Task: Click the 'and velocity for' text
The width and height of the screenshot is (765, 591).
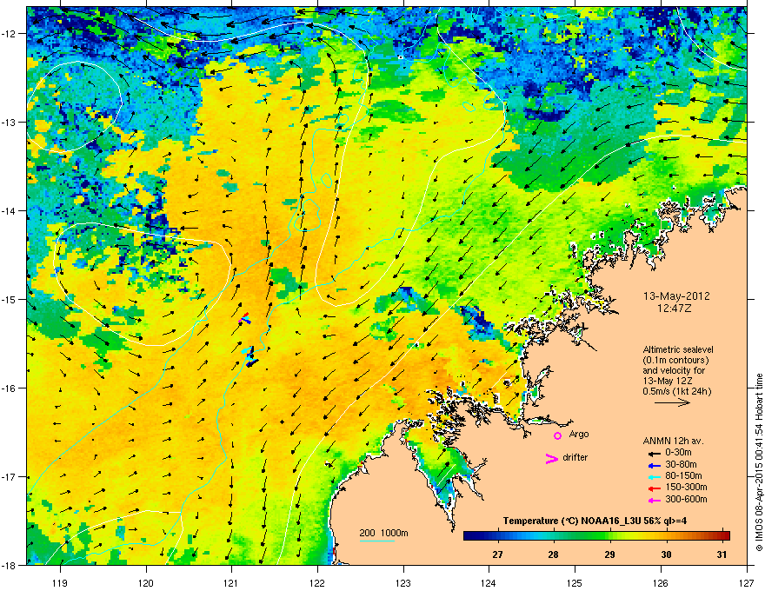Action: pos(673,370)
